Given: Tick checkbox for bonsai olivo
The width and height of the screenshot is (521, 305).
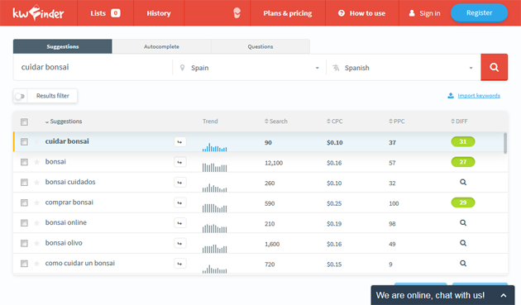Looking at the screenshot, I should click(x=24, y=243).
